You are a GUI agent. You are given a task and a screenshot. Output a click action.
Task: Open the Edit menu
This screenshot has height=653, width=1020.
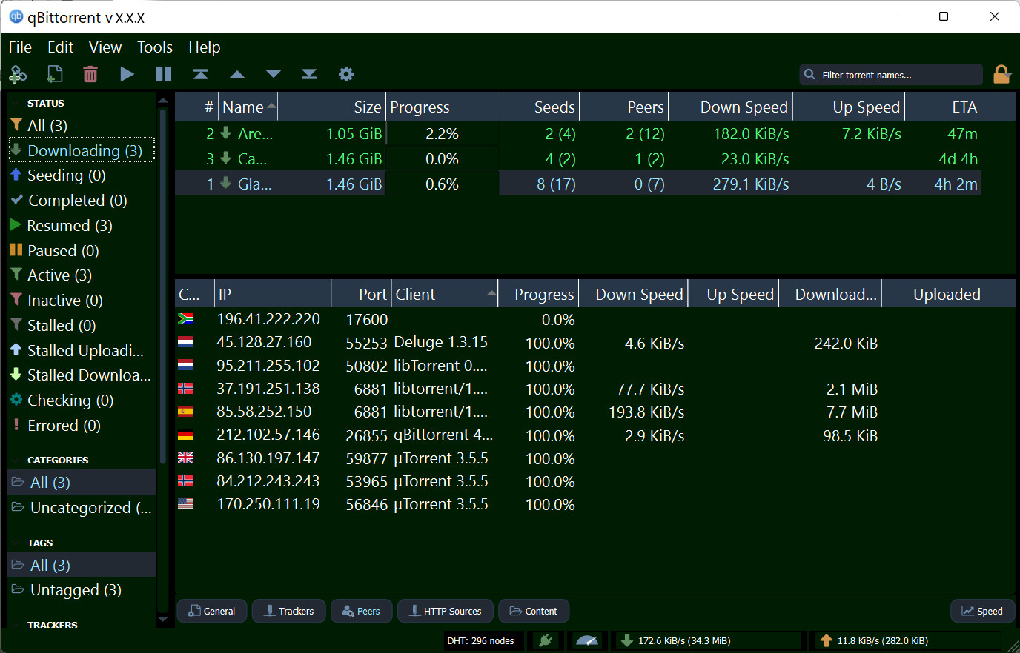tap(61, 47)
